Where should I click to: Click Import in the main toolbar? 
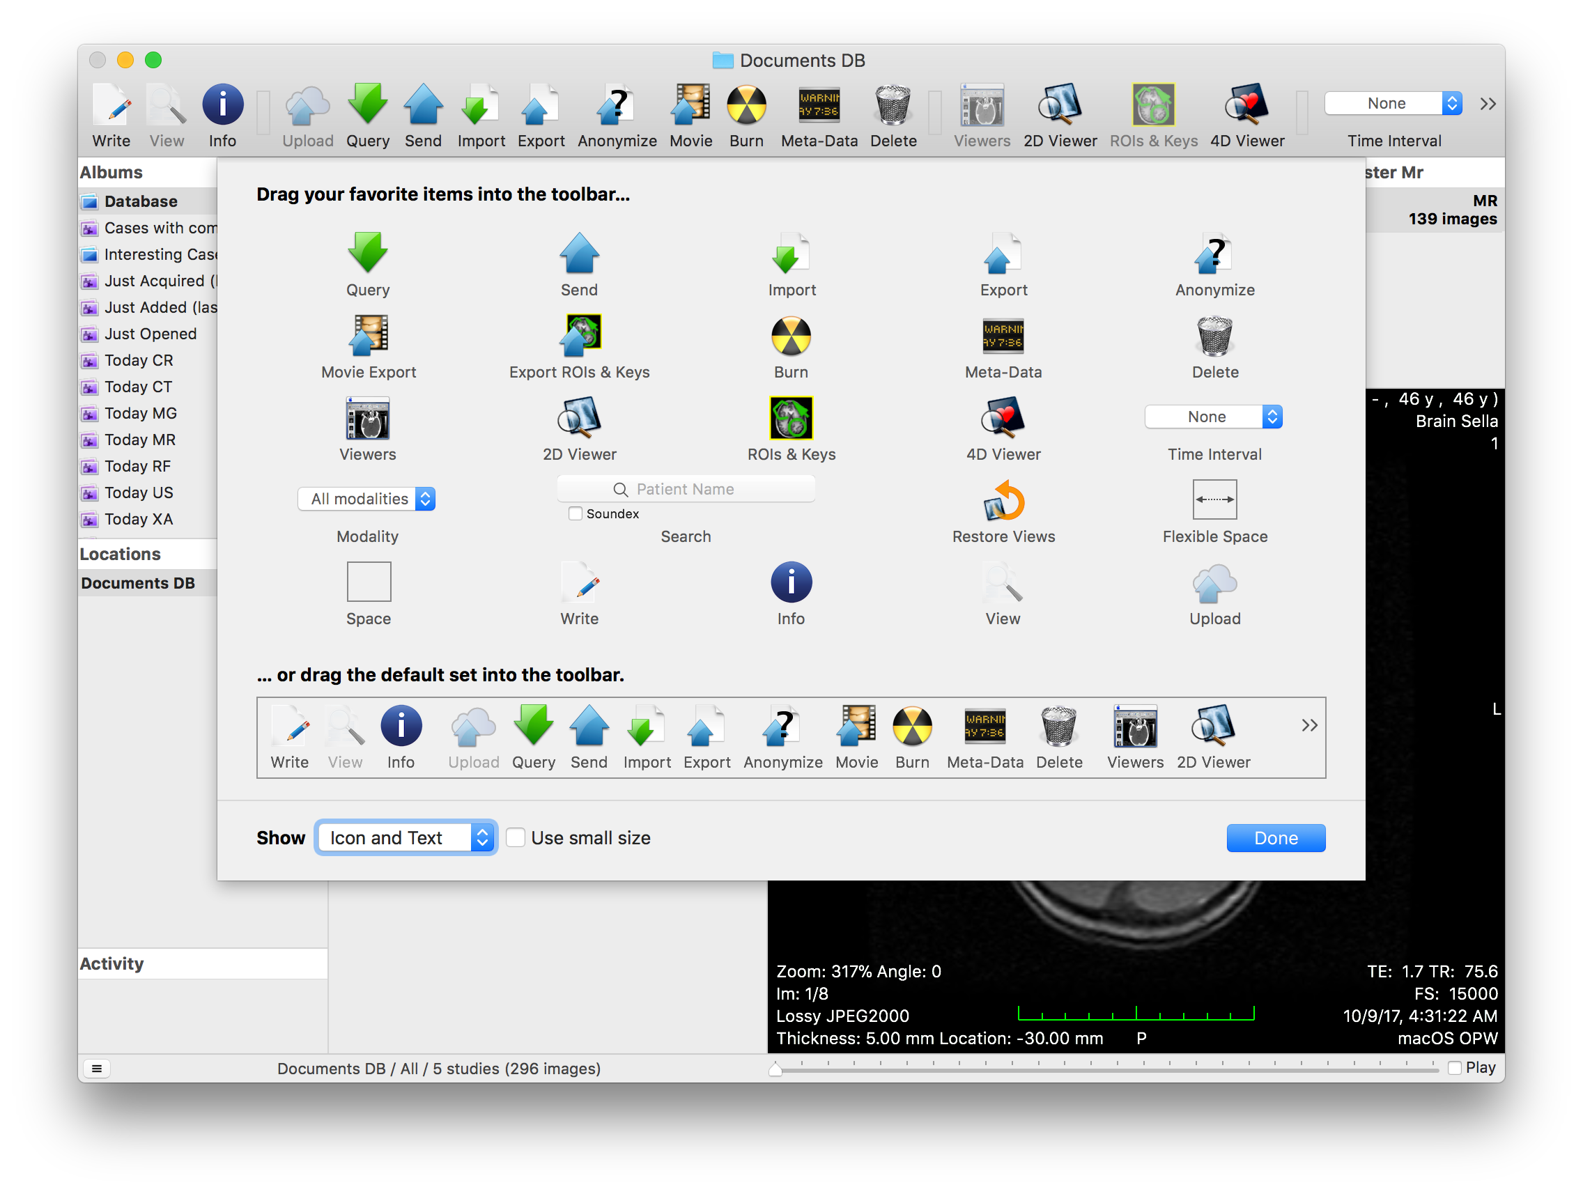481,114
